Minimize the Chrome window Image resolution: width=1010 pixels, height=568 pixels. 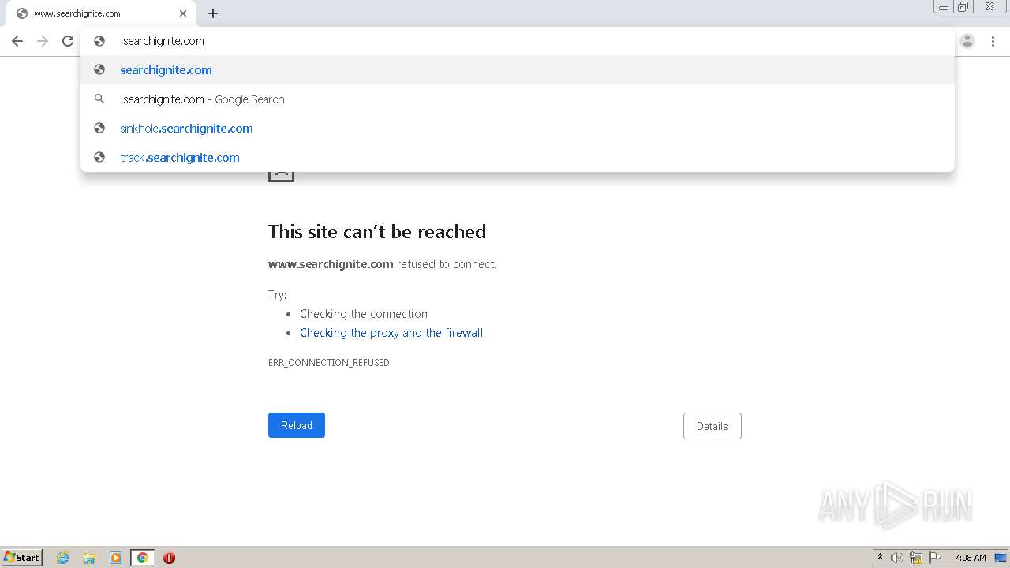click(x=944, y=7)
